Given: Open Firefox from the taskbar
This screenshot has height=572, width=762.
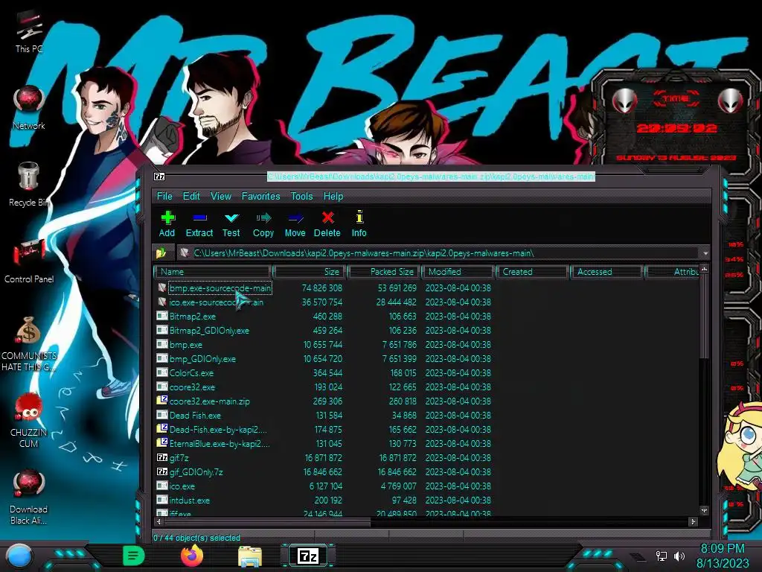Looking at the screenshot, I should [192, 556].
